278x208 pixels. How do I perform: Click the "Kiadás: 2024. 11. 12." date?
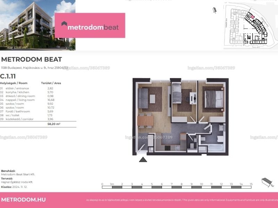14,187
